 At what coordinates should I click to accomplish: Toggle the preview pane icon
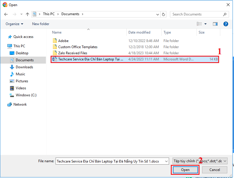click(215, 24)
